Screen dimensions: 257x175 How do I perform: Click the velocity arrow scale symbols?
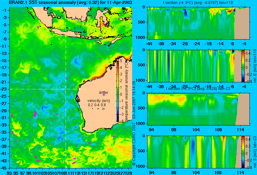click(98, 109)
